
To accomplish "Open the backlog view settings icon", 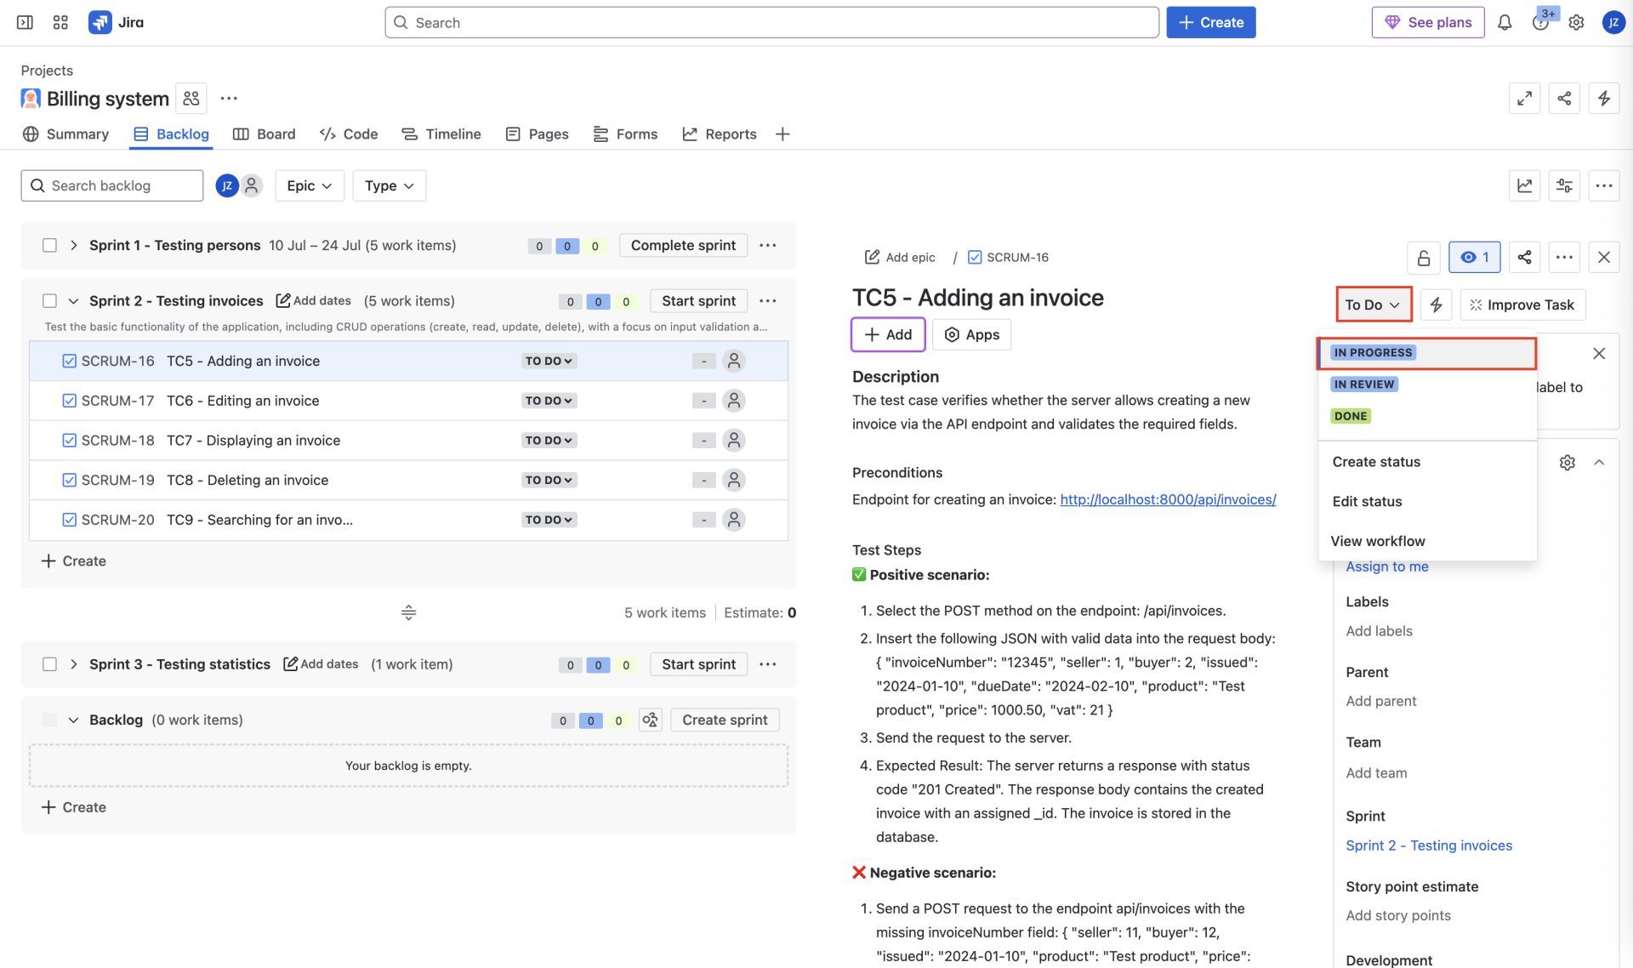I will tap(1565, 185).
